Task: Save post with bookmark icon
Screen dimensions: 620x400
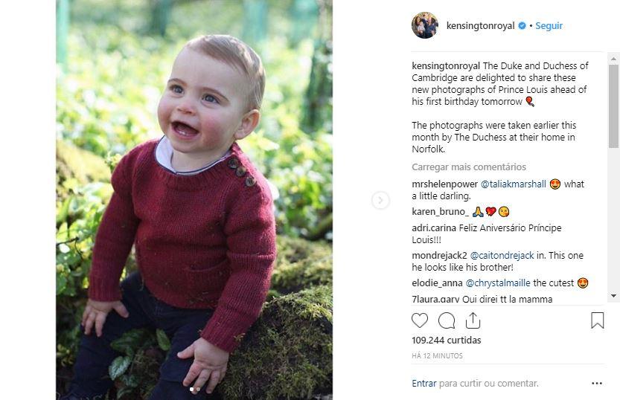Action: pos(597,320)
